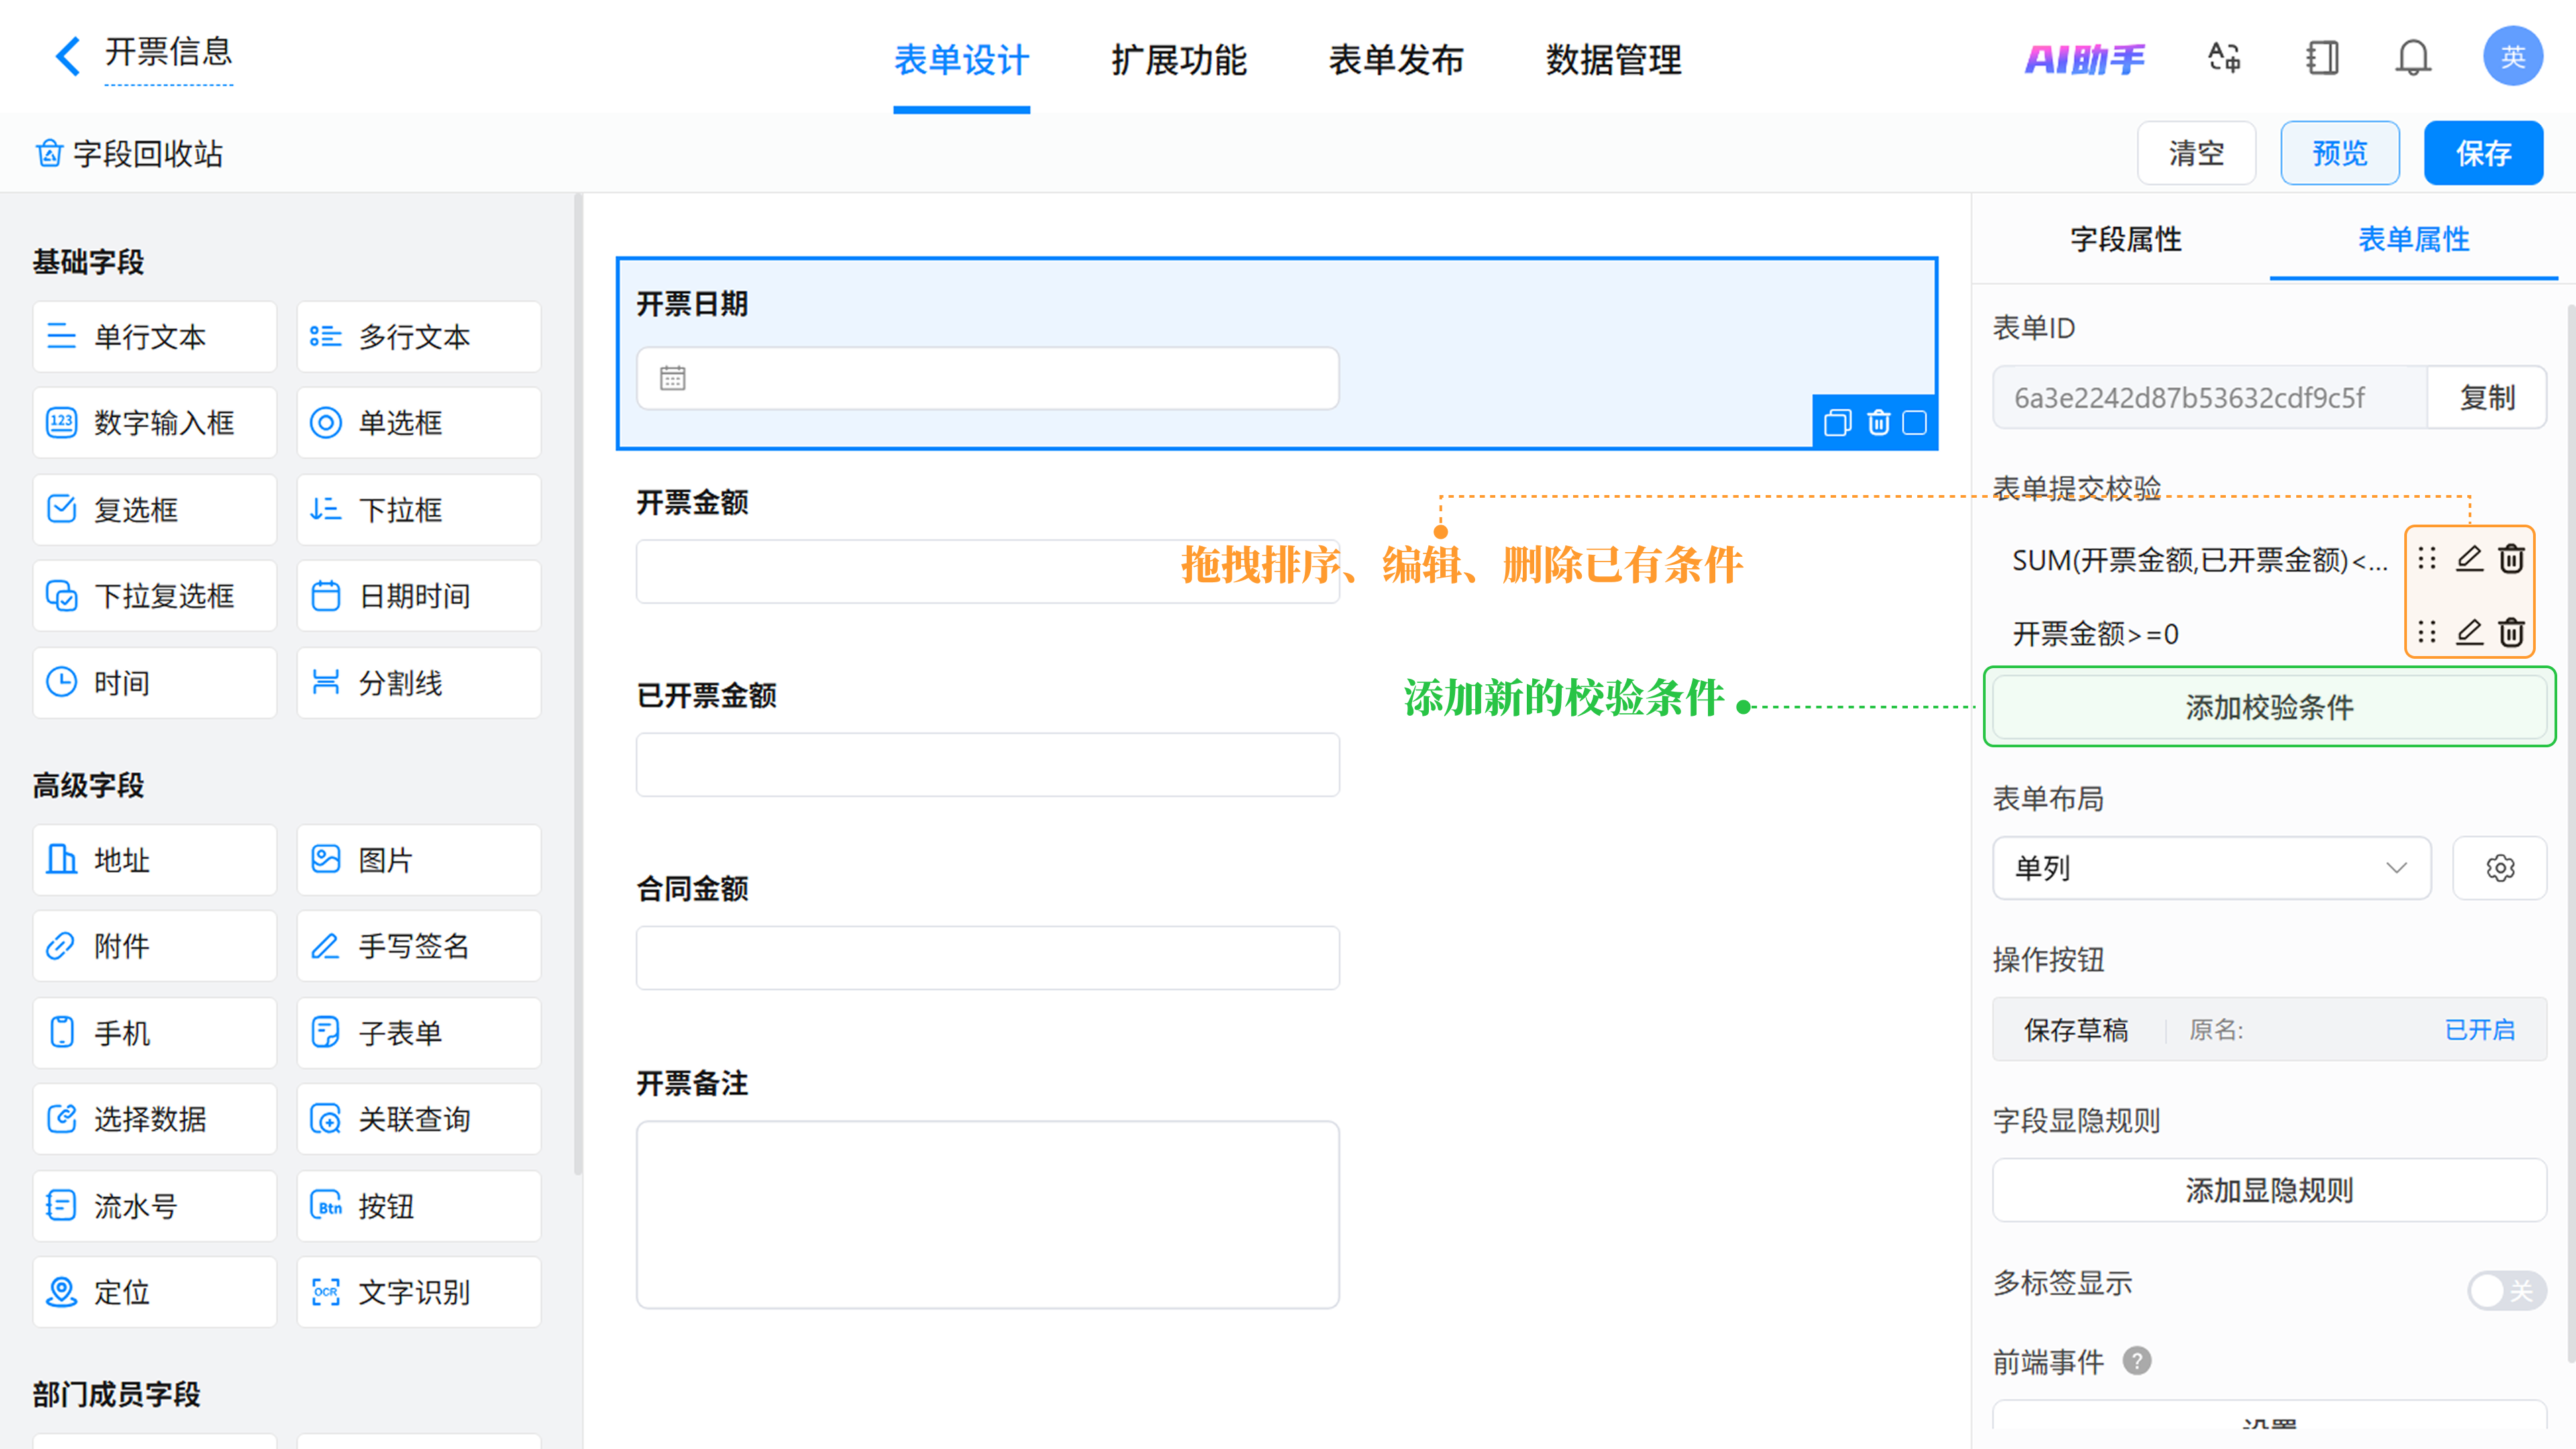Click 添加显隐规则 button
Image resolution: width=2576 pixels, height=1449 pixels.
coord(2269,1190)
